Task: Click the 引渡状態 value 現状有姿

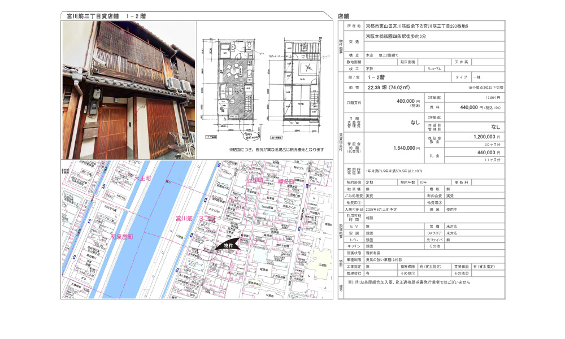Action: (x=373, y=253)
